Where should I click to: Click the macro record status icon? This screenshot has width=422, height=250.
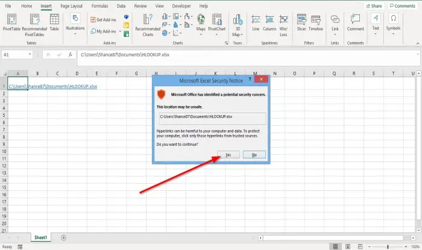(20, 246)
